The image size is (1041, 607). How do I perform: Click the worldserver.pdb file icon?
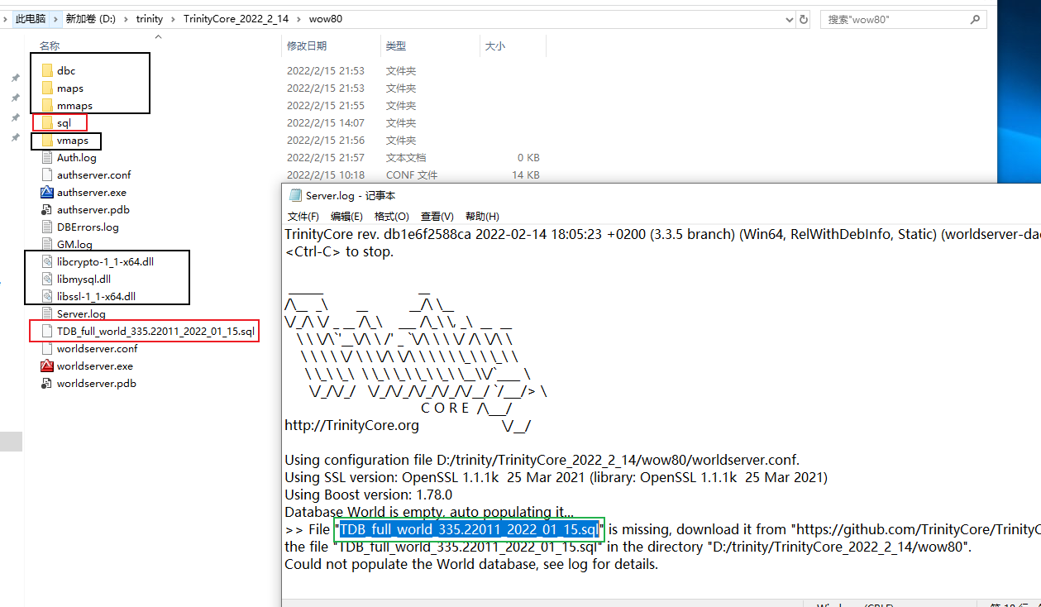(x=47, y=384)
